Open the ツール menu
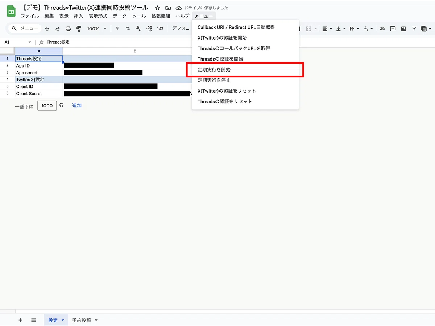435x326 pixels. pos(139,16)
